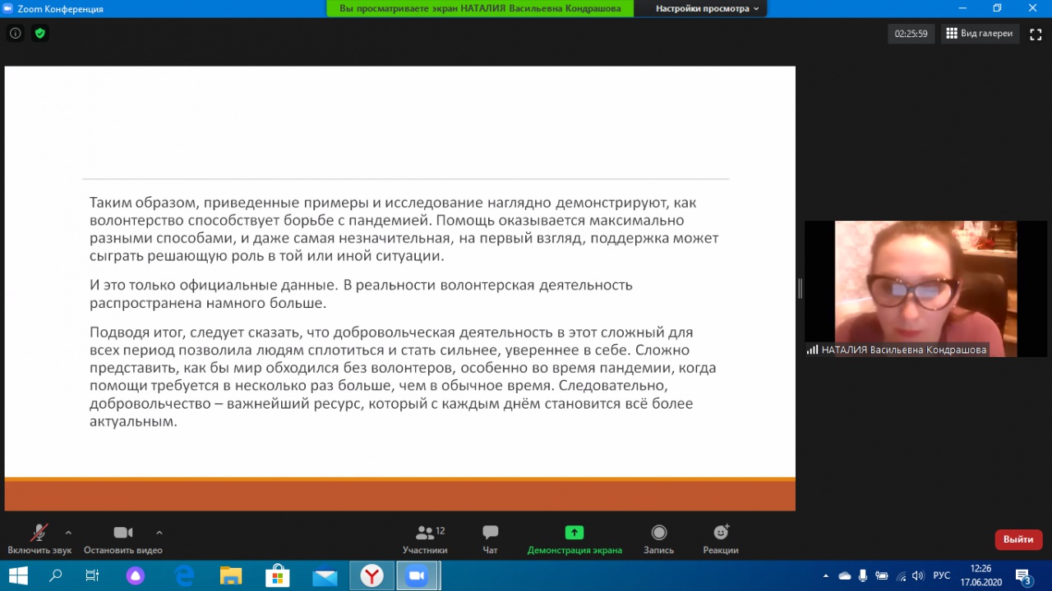This screenshot has width=1052, height=591.
Task: Click the Выйти leave button
Action: (x=1018, y=539)
